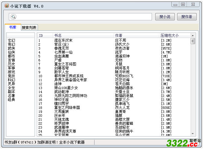
Task: Select the 科幻 category
Action: click(11, 80)
